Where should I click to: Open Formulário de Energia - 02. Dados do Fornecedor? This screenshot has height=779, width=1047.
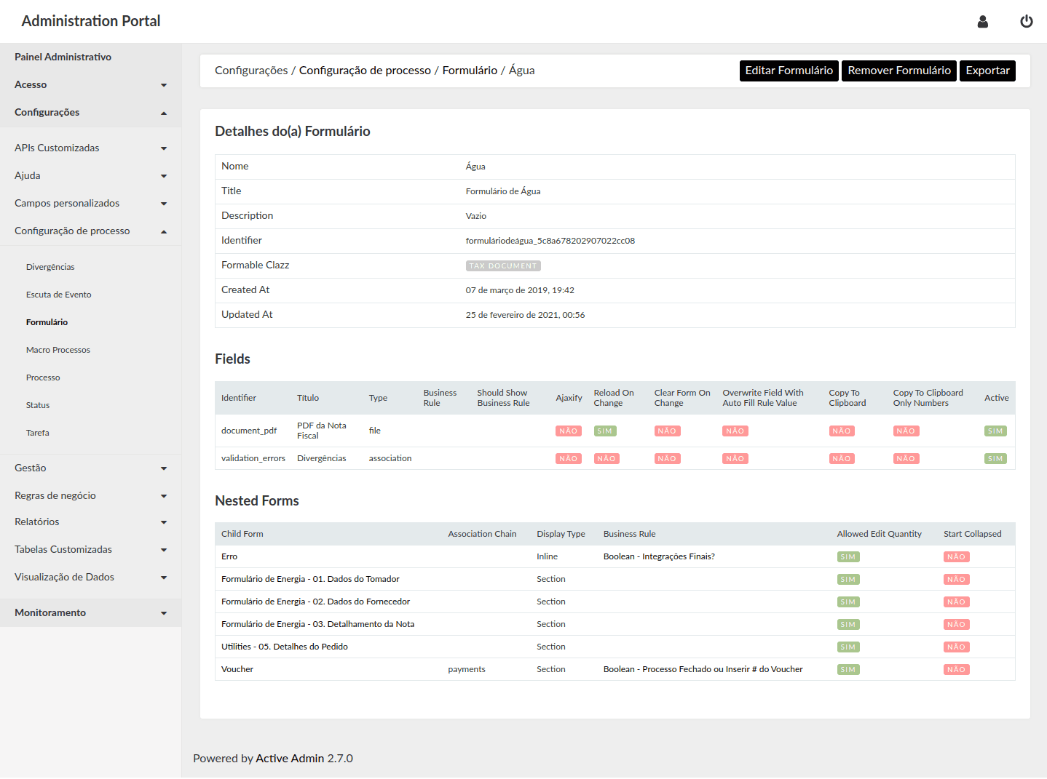(x=315, y=602)
